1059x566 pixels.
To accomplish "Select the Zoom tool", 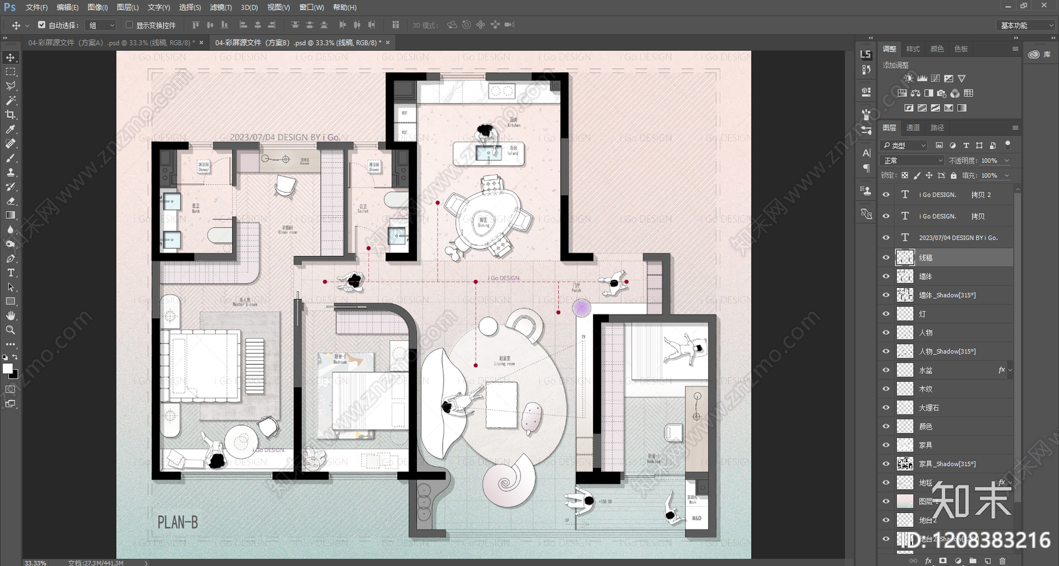I will pos(11,330).
